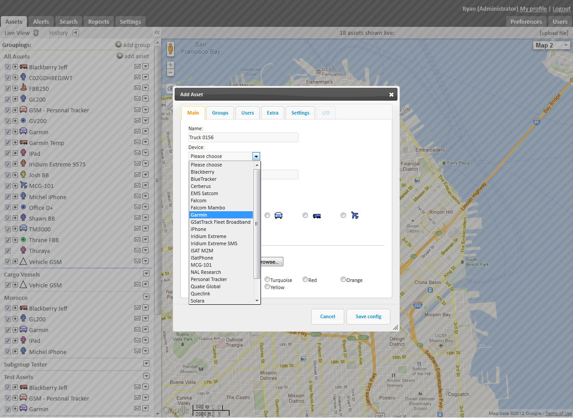Click the green add asset plus icon
573x418 pixels.
(120, 56)
